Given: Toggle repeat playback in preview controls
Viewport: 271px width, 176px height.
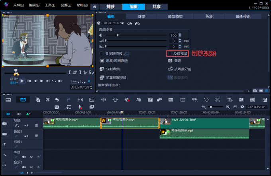Looking at the screenshot, I should [54, 81].
